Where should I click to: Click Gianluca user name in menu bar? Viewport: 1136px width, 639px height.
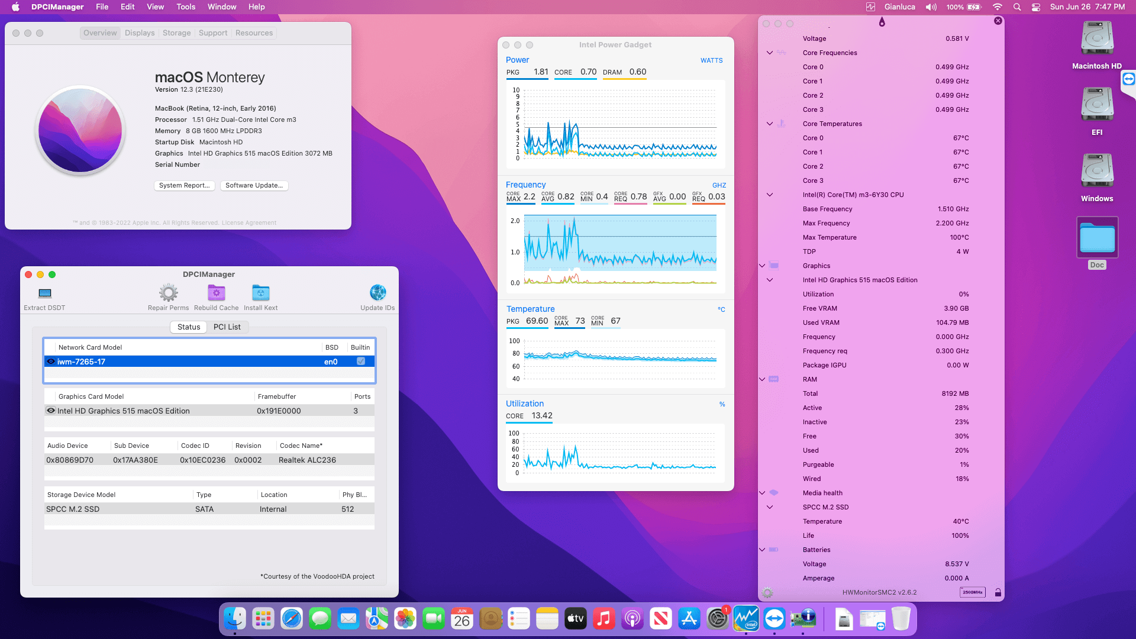(900, 7)
